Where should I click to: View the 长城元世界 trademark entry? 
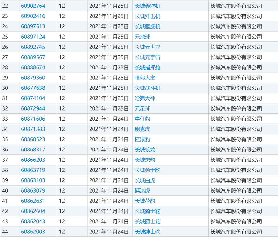(147, 47)
